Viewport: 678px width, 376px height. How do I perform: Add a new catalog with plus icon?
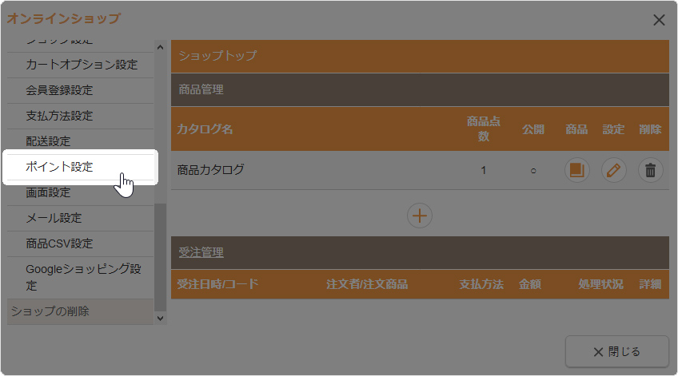pyautogui.click(x=420, y=216)
